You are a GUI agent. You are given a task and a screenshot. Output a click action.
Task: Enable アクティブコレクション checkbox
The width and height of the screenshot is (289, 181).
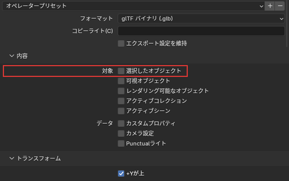point(121,101)
